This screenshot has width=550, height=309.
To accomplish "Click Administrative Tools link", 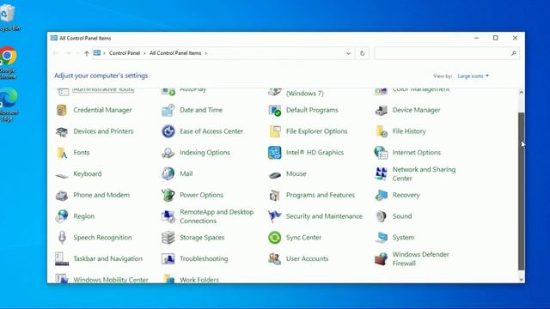I will [103, 89].
